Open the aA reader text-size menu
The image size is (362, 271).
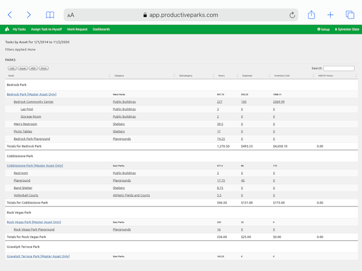click(71, 15)
